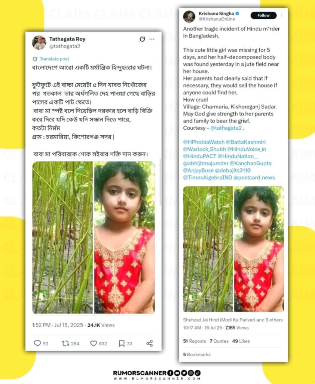The image size is (315, 384).
Task: Open the 49 Likes list
Action: (241, 341)
